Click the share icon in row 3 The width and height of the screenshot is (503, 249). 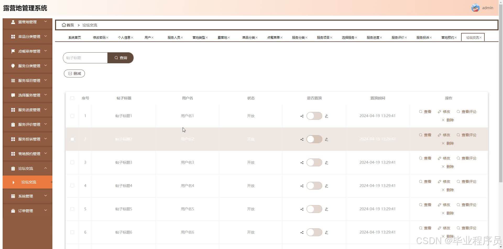(302, 163)
